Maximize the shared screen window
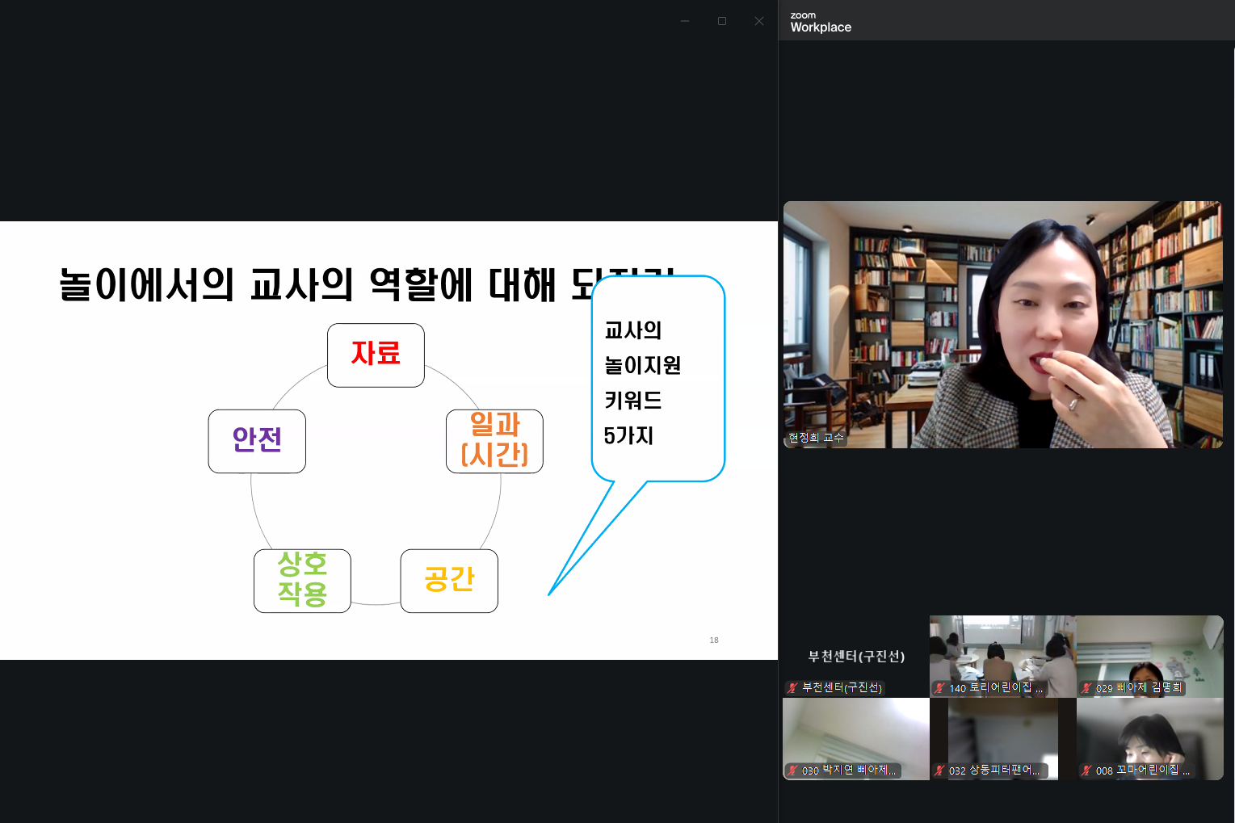 tap(722, 21)
